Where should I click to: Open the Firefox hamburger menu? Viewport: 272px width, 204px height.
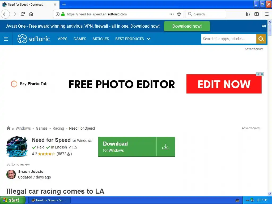pos(267,14)
